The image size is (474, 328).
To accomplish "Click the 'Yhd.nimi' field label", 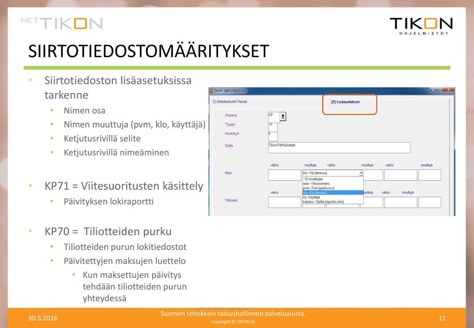I will (231, 200).
